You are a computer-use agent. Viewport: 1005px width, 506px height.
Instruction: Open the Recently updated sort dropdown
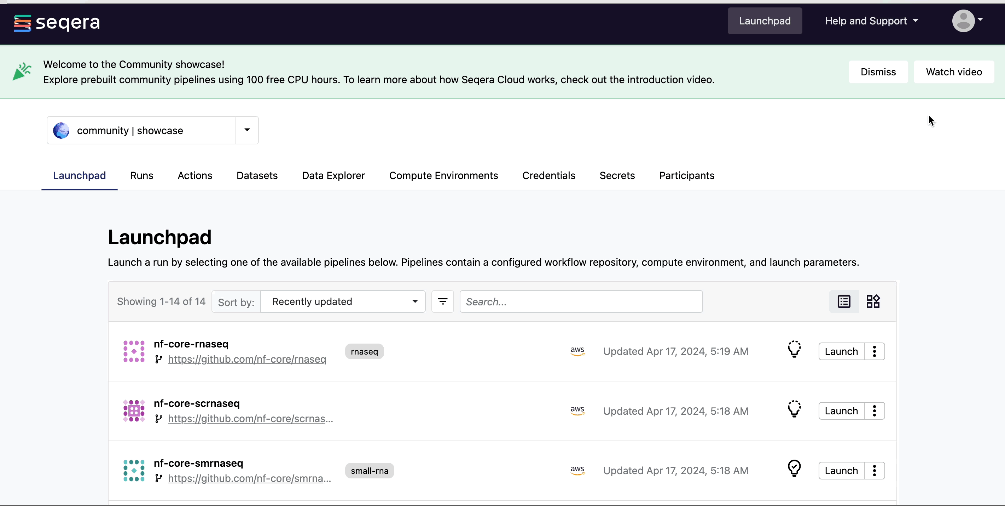pos(343,301)
